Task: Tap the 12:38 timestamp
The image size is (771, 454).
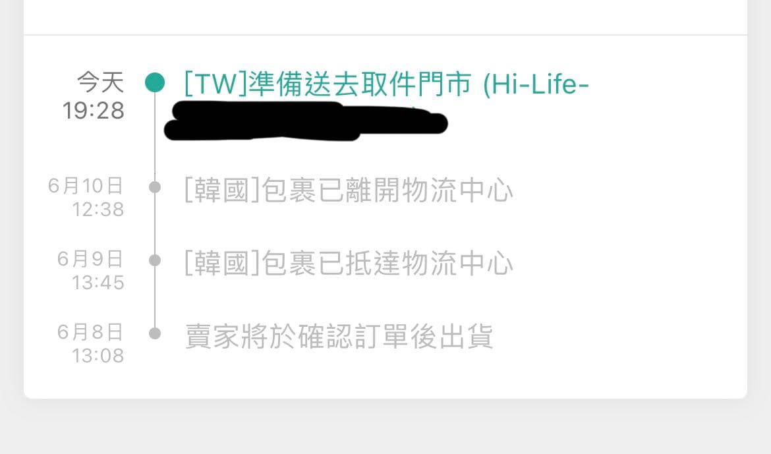Action: coord(98,210)
